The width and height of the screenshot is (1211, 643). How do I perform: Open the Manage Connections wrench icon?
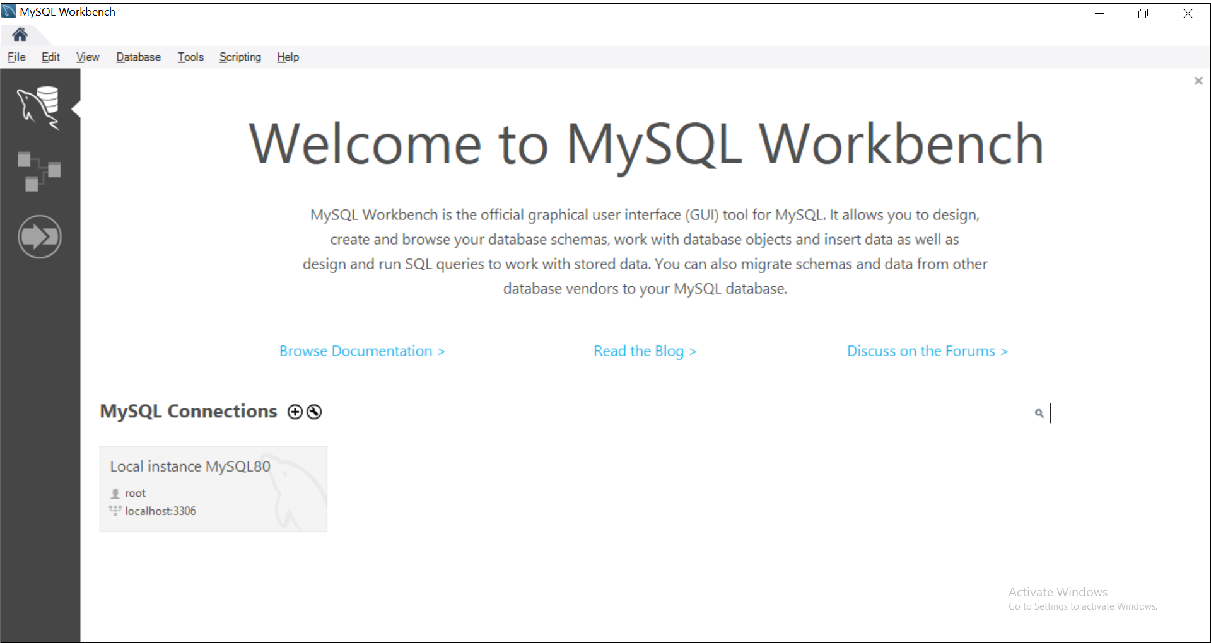[x=314, y=412]
